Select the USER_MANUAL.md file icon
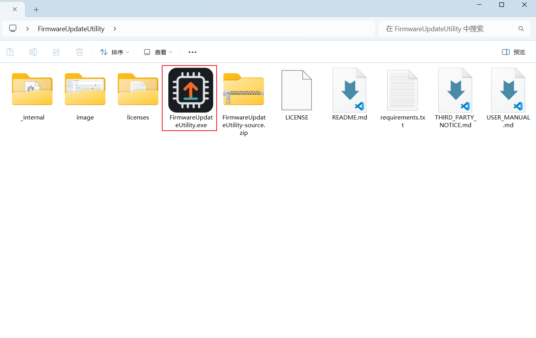 point(508,90)
